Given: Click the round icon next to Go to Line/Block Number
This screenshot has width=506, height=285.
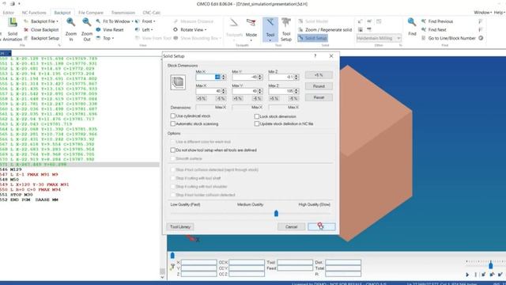Looking at the screenshot, I should (481, 38).
